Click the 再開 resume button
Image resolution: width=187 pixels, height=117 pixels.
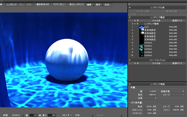point(29,5)
